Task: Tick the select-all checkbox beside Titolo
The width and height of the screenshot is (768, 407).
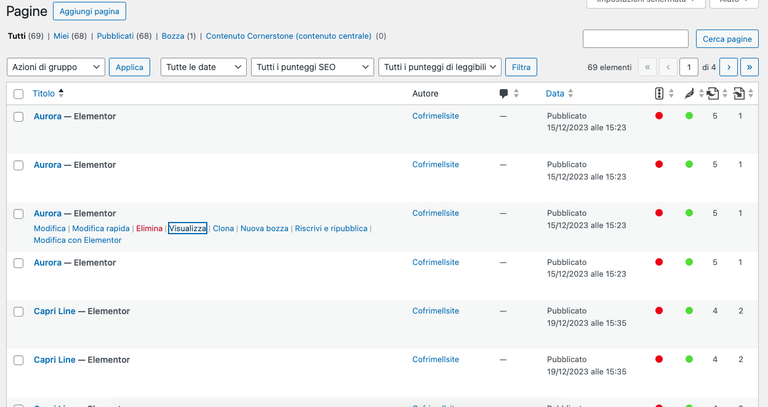Action: click(x=18, y=94)
